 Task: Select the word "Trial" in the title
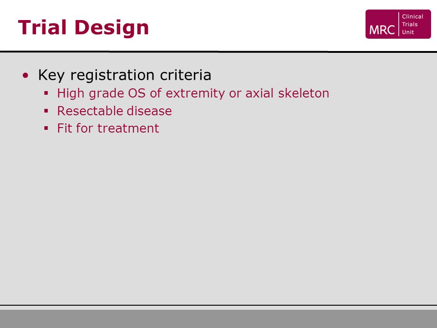click(x=42, y=28)
